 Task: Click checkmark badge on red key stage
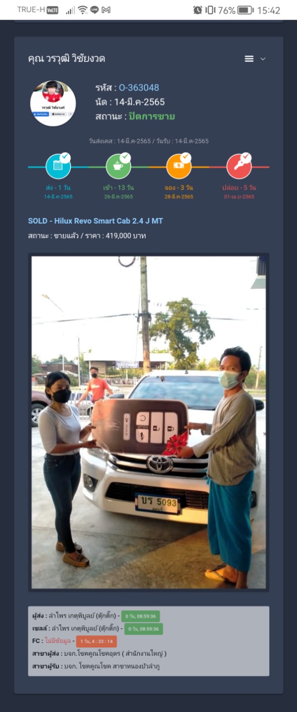[246, 157]
